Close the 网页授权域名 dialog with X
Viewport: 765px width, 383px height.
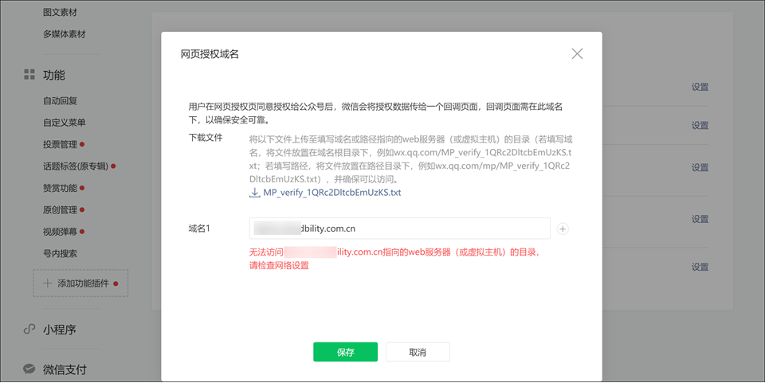coord(577,54)
